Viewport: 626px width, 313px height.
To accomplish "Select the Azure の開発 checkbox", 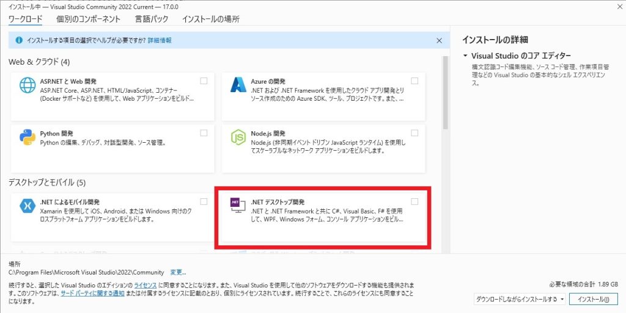I will pyautogui.click(x=414, y=81).
